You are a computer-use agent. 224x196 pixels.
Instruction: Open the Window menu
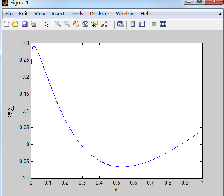[x=125, y=14]
